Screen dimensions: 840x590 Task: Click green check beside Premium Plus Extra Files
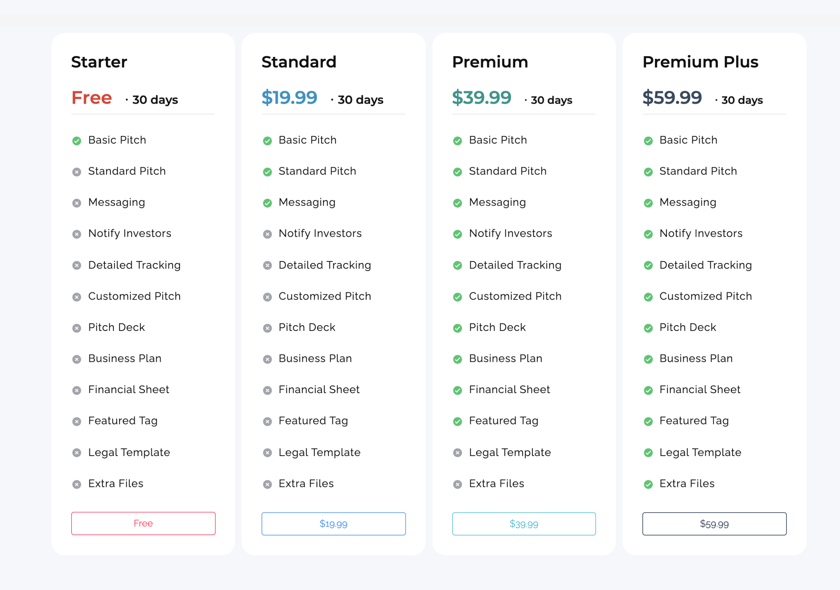coord(648,484)
